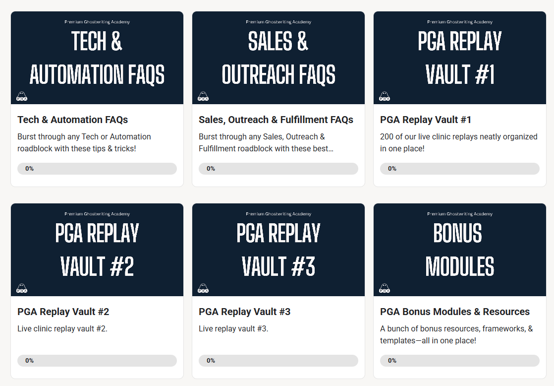554x386 pixels.
Task: Open the PGA Replay Vault #3 banner image
Action: click(x=278, y=250)
